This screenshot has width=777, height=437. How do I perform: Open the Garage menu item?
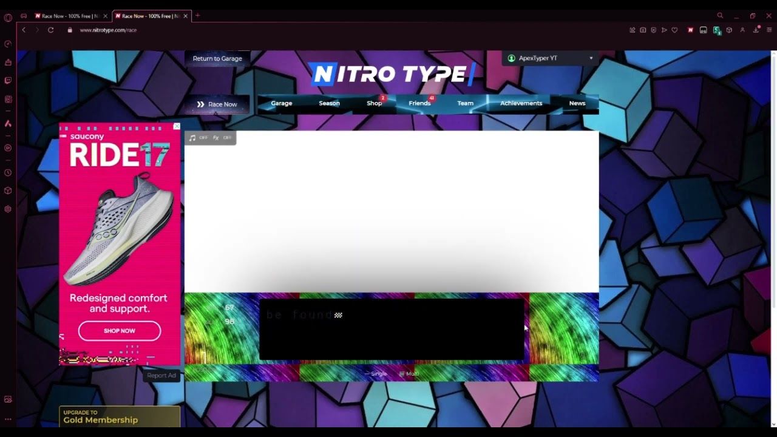(282, 103)
